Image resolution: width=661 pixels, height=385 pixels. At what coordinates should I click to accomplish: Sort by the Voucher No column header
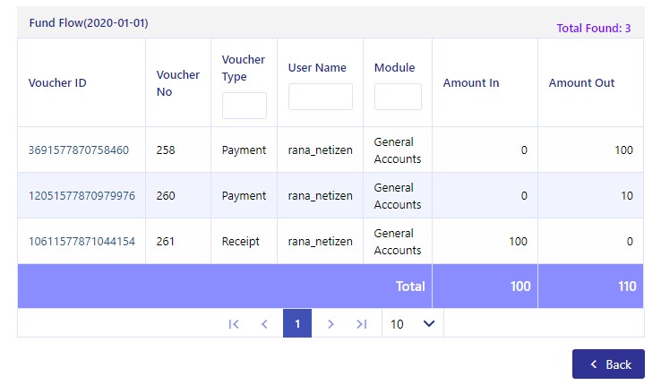[x=178, y=83]
